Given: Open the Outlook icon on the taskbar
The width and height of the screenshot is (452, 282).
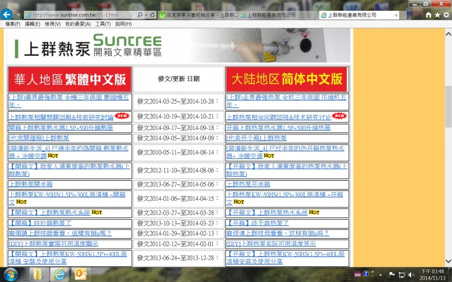Looking at the screenshot, I should (80, 274).
